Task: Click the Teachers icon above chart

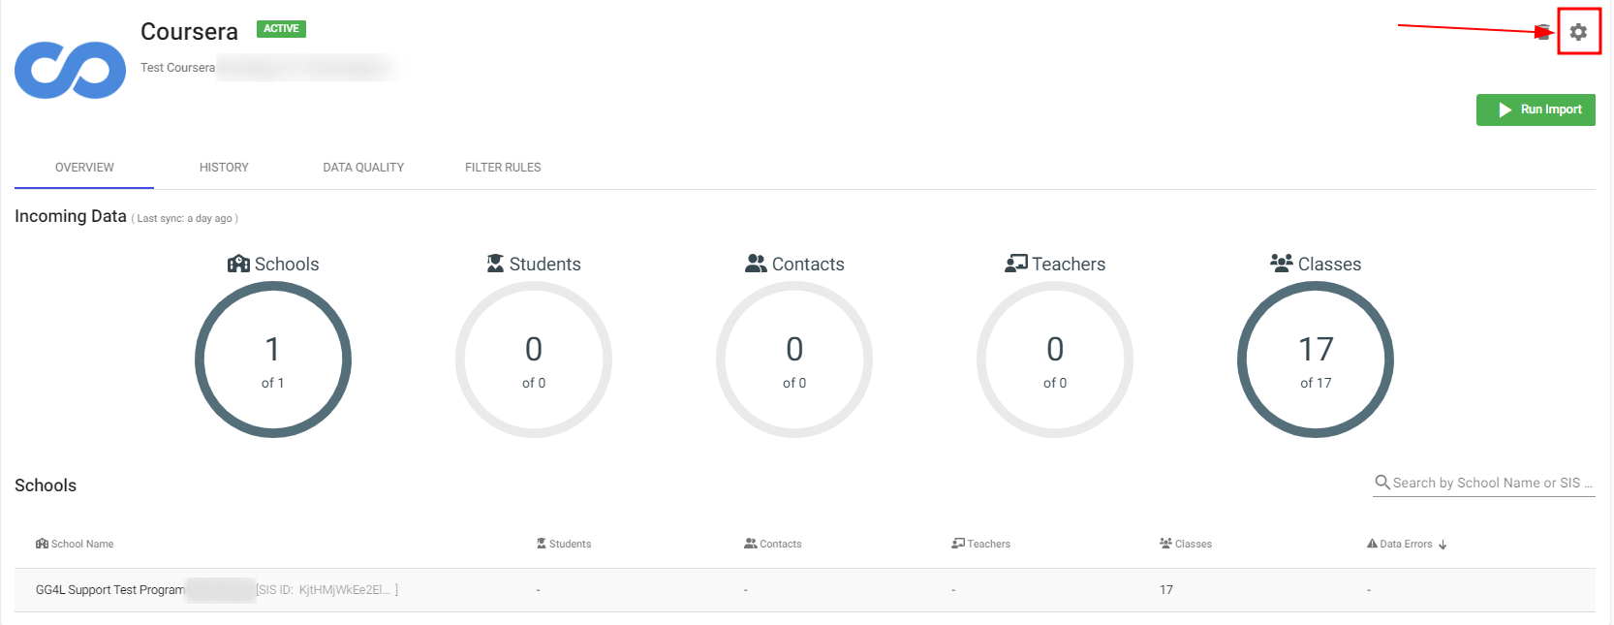Action: (1015, 264)
